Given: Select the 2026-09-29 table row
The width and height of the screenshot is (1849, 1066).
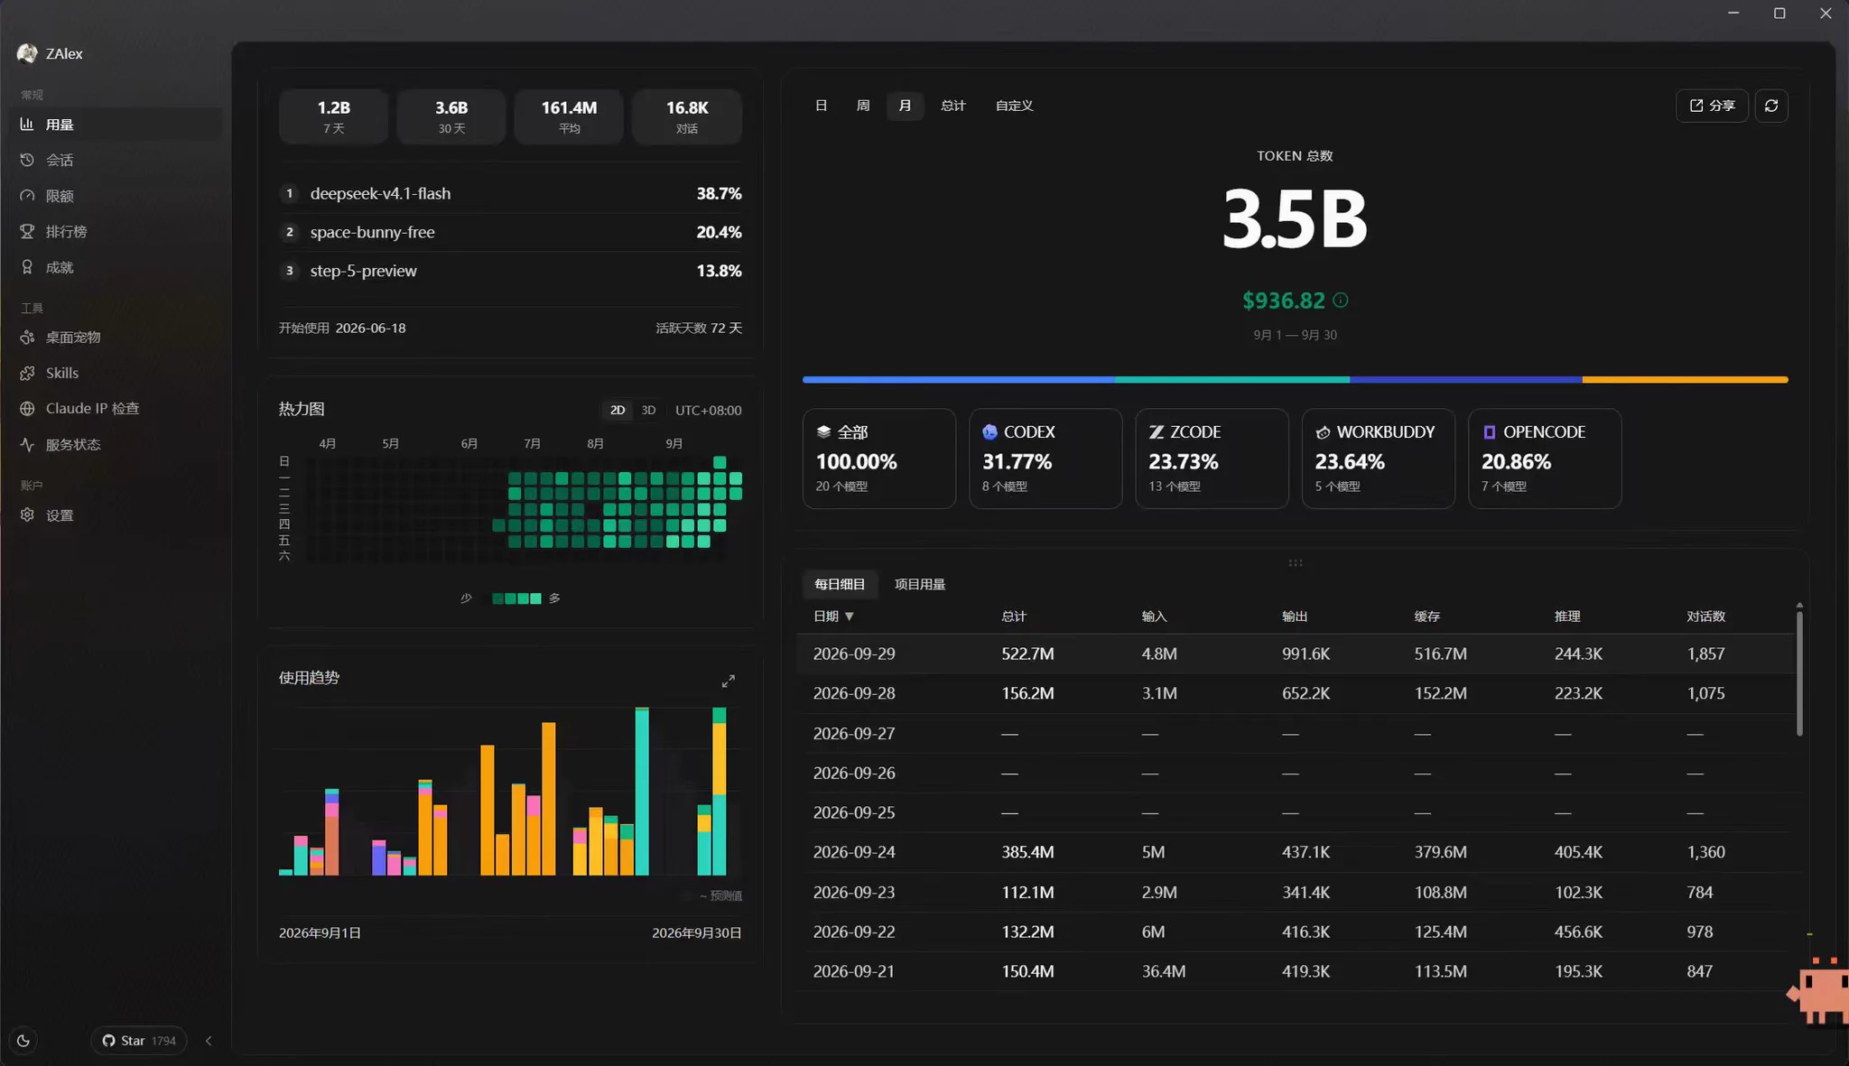Looking at the screenshot, I should point(1296,654).
